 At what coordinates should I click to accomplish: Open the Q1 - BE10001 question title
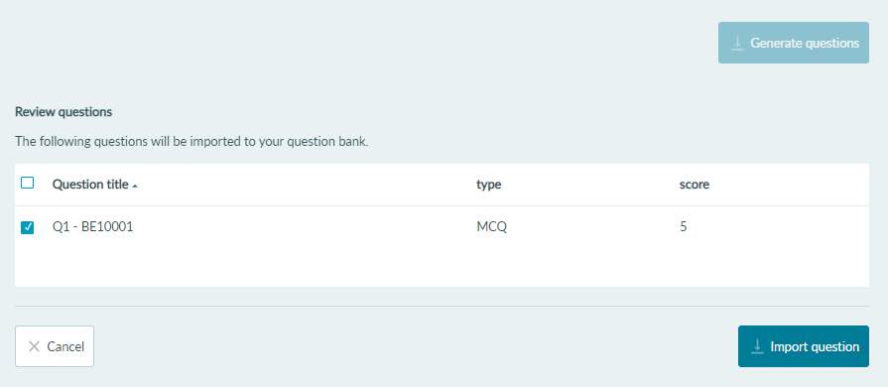click(93, 227)
